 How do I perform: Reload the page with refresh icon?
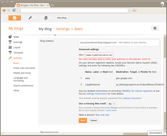tap(14, 10)
